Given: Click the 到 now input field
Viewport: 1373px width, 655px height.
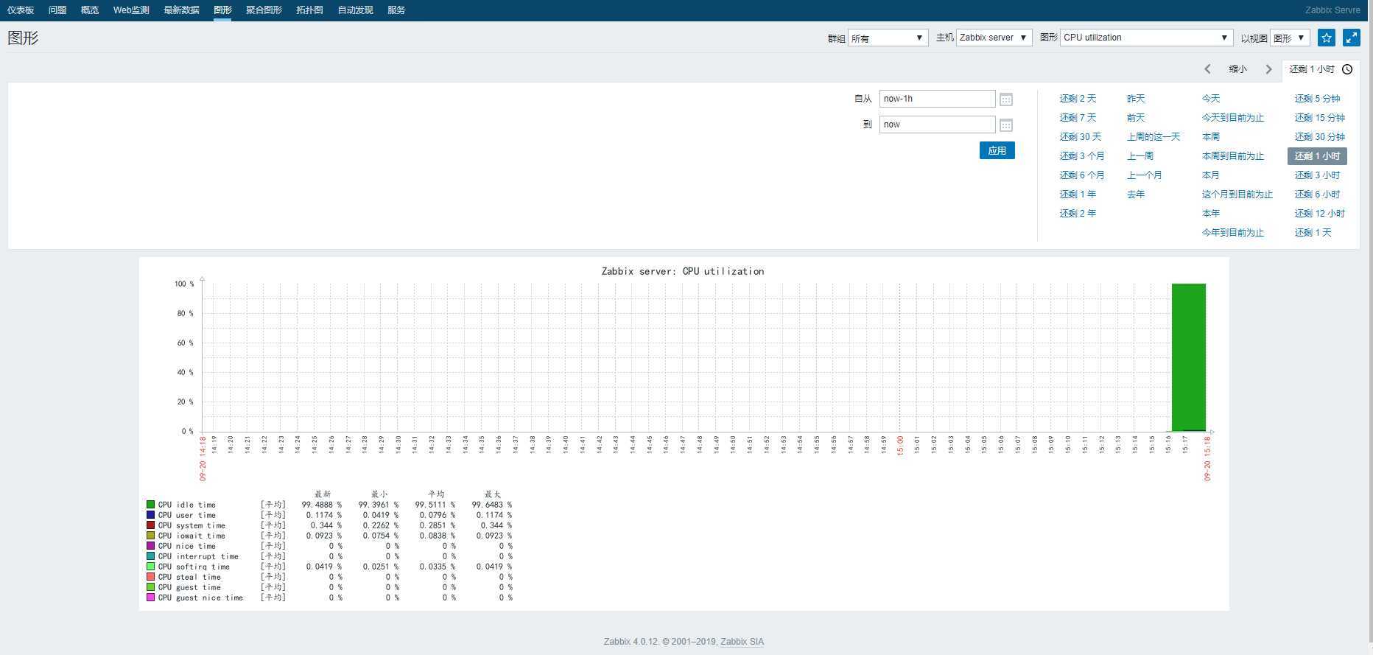Looking at the screenshot, I should tap(937, 125).
